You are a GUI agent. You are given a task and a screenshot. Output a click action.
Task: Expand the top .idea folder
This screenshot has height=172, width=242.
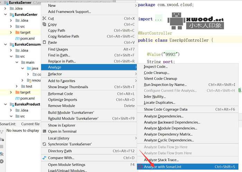6,8
